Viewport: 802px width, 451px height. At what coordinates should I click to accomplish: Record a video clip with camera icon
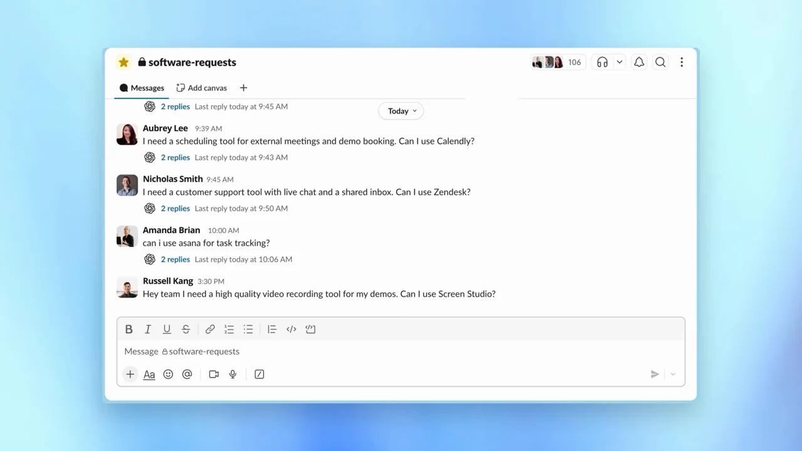coord(214,374)
